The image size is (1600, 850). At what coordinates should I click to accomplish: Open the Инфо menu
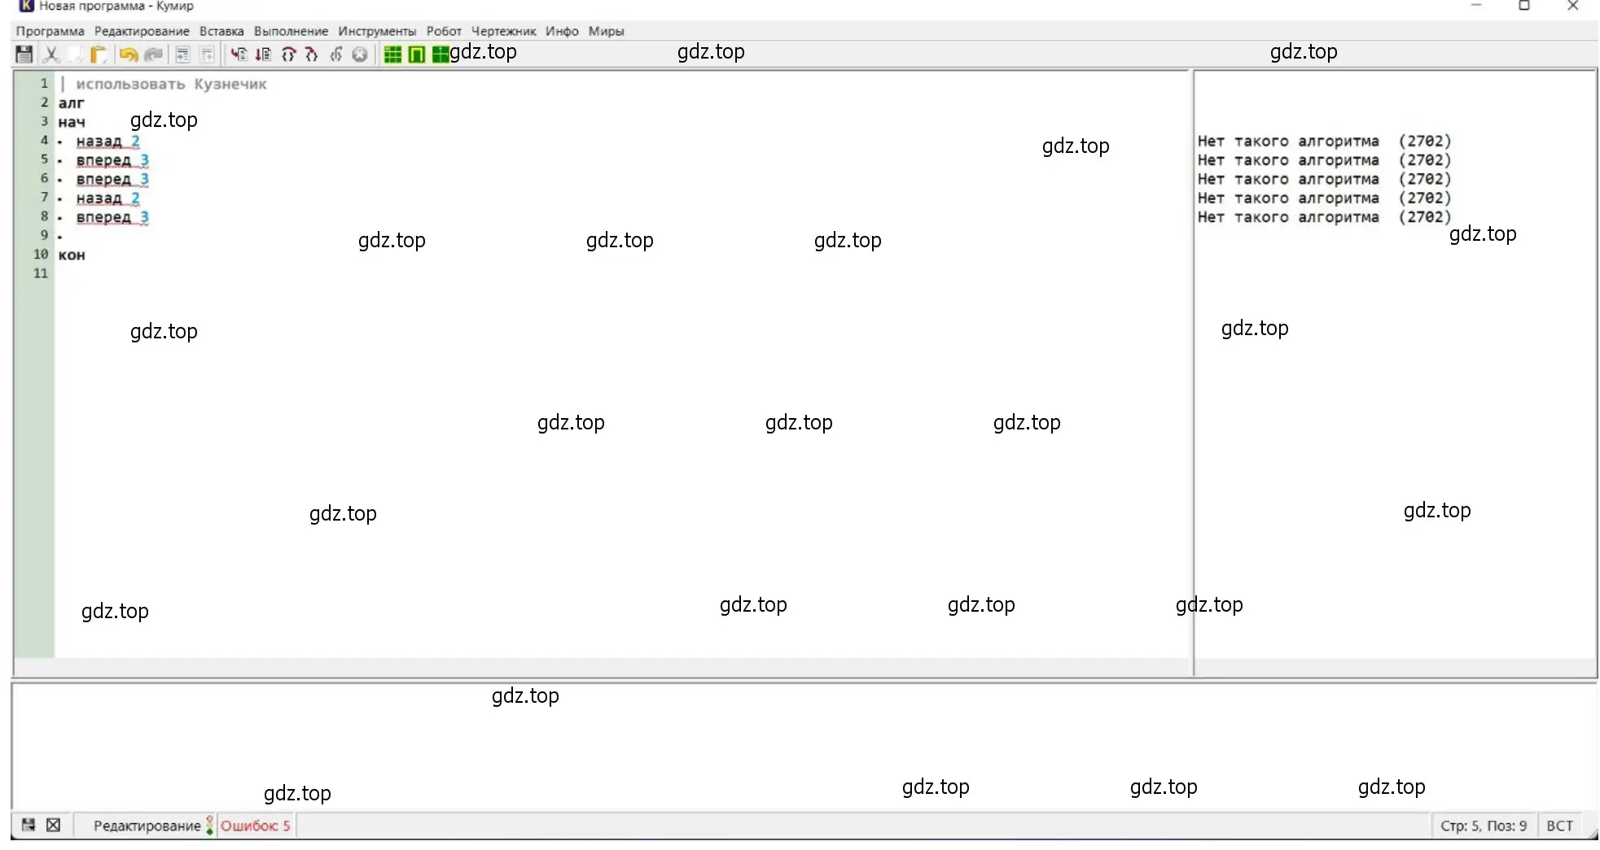[x=562, y=31]
